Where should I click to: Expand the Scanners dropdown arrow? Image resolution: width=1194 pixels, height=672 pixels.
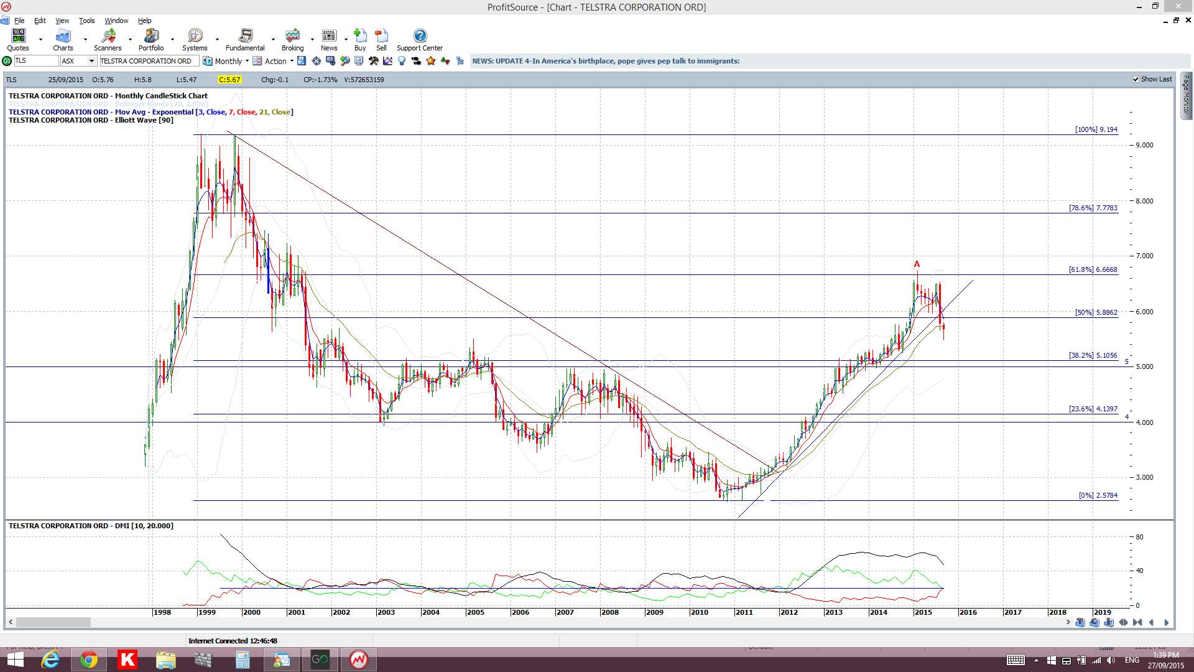point(130,39)
